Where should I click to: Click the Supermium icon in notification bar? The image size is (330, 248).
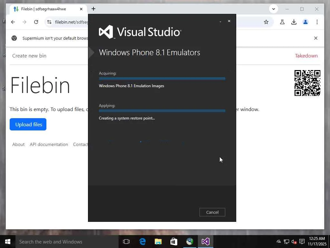pos(14,38)
